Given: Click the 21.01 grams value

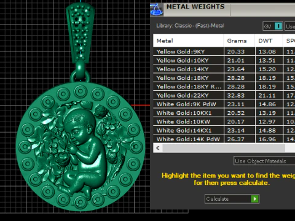Looking at the screenshot, I should [236, 60].
